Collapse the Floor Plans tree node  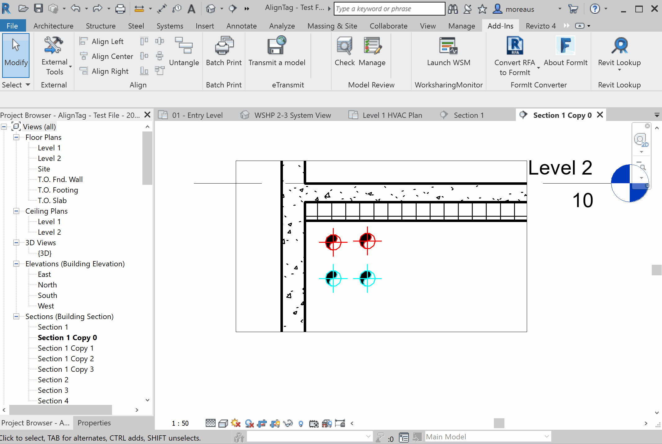coord(16,137)
